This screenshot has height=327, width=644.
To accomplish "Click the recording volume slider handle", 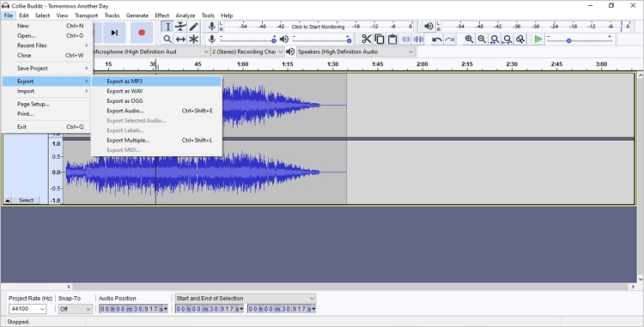I will (x=274, y=40).
